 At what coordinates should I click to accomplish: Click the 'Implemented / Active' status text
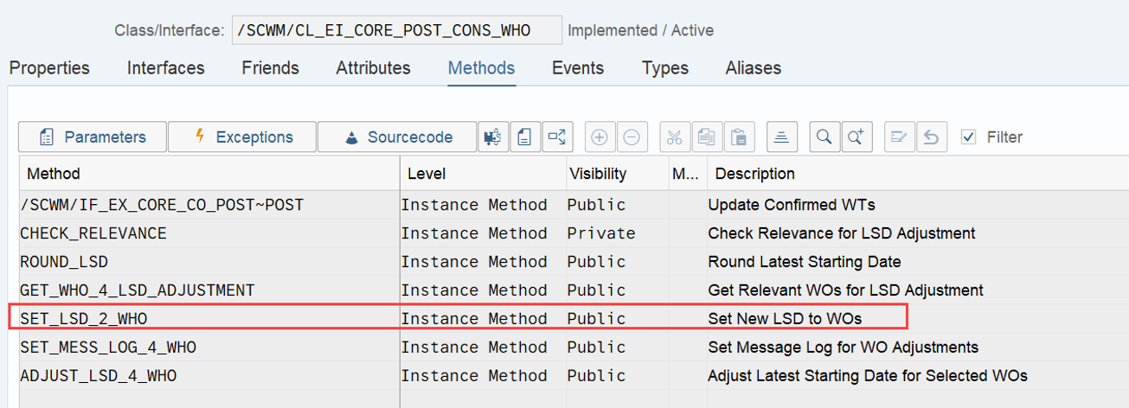pos(640,30)
